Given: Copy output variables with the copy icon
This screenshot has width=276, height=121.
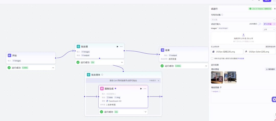Looking at the screenshot, I should click(221, 87).
